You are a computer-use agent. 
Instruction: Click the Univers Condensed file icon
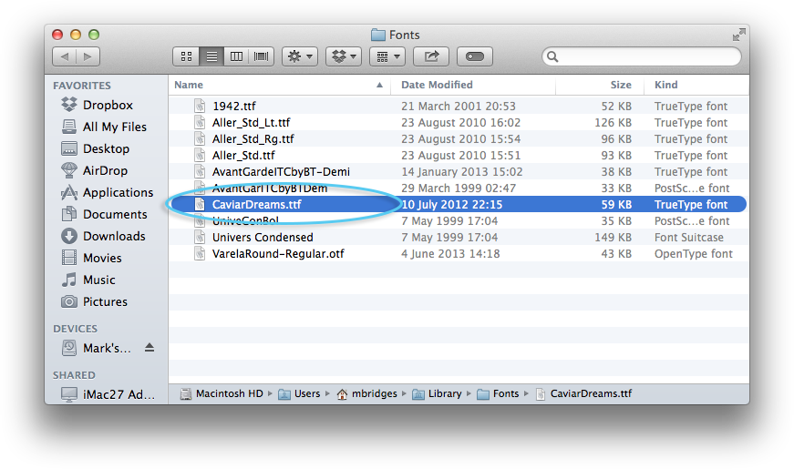pos(200,238)
